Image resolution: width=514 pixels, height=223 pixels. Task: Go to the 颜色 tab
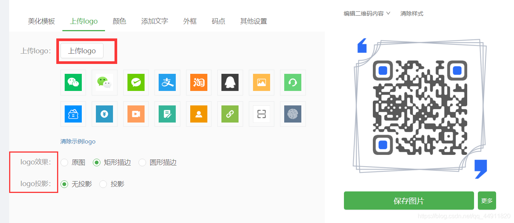119,21
